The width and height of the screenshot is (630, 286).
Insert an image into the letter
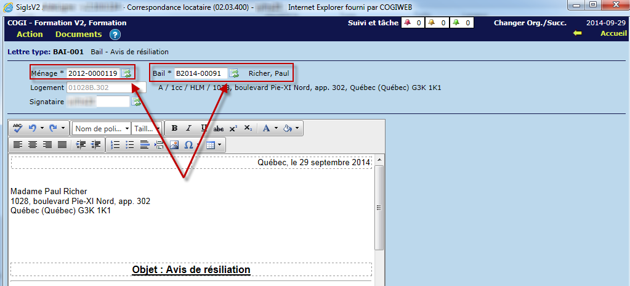[174, 145]
